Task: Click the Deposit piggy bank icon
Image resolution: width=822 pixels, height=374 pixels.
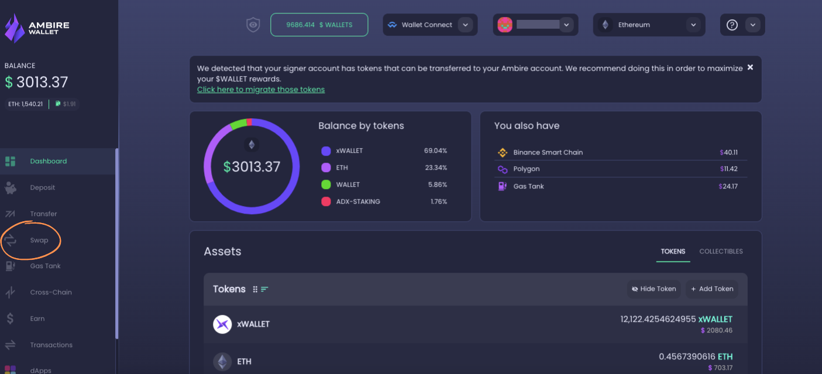Action: (x=10, y=187)
